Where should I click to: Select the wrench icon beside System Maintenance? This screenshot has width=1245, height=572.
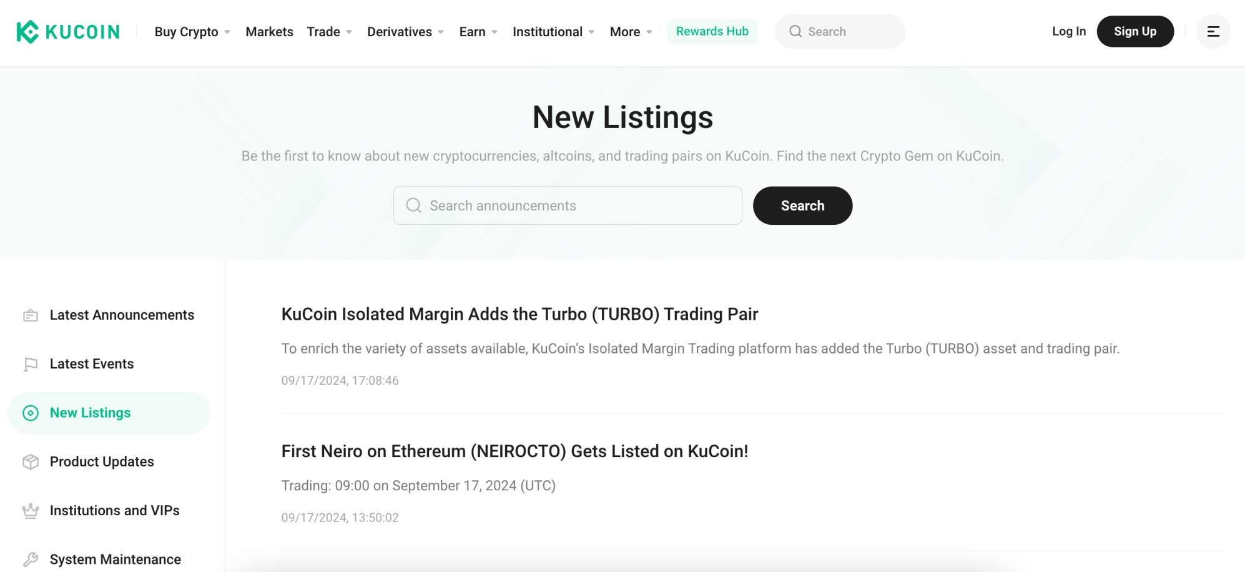[31, 559]
